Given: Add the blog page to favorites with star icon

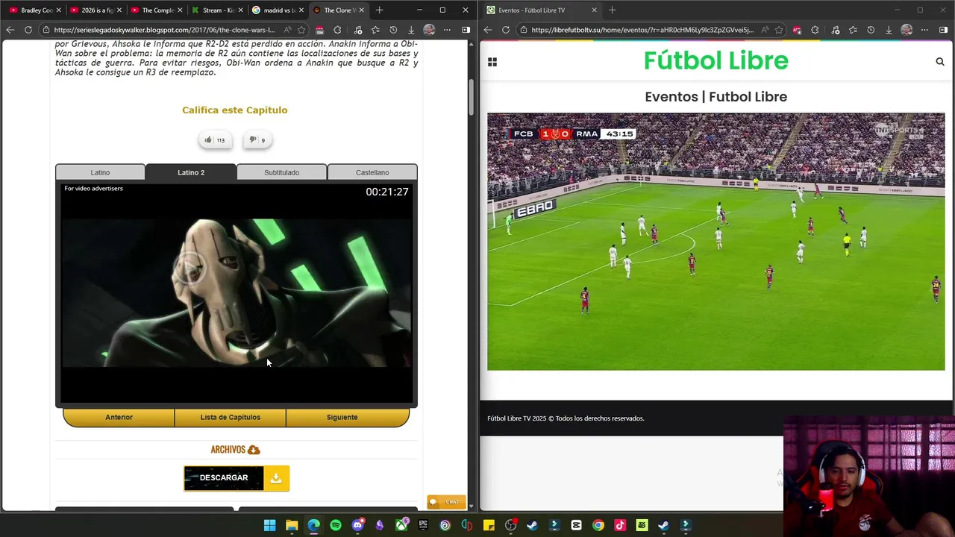Looking at the screenshot, I should (x=301, y=30).
